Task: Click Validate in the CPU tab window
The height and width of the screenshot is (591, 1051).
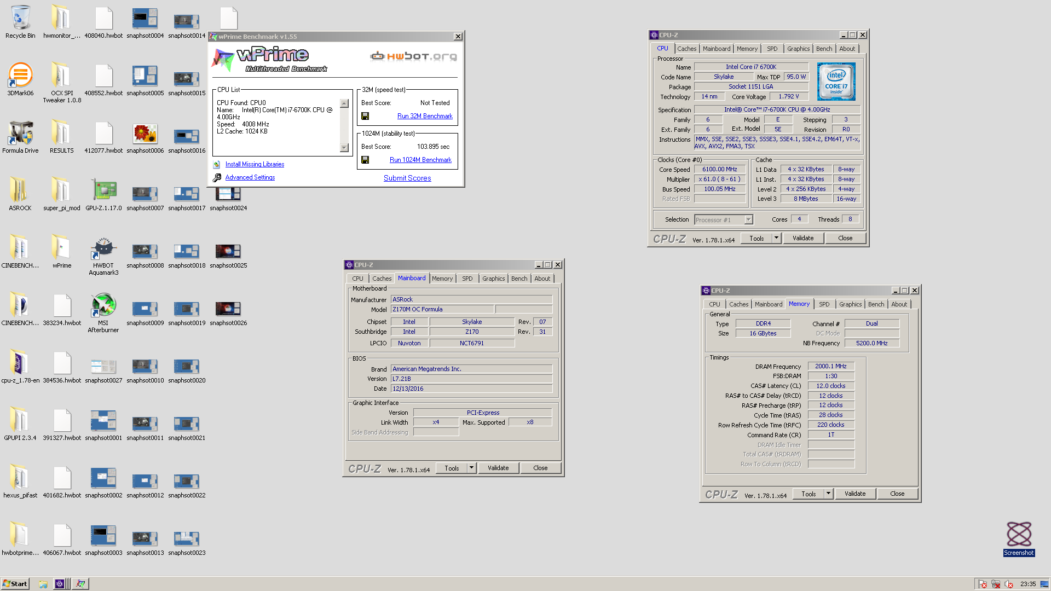Action: tap(803, 238)
